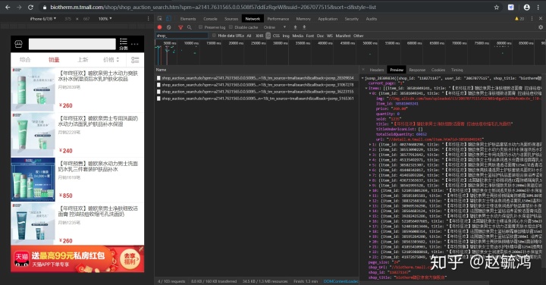Close the DevTools panel
546x285 pixels.
(x=541, y=18)
